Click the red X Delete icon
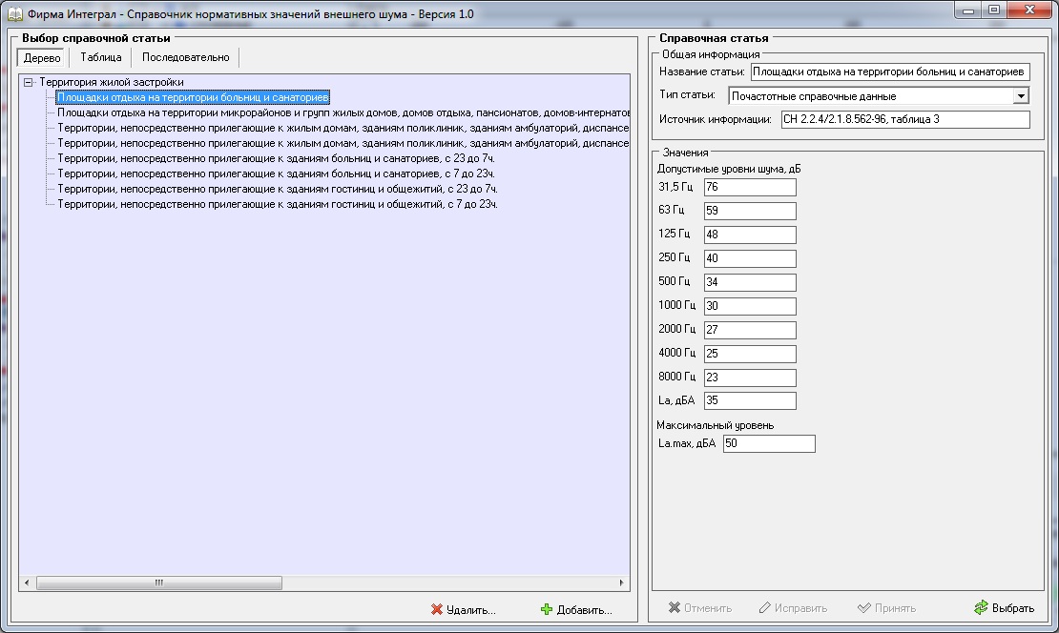Viewport: 1059px width, 633px height. [x=437, y=609]
